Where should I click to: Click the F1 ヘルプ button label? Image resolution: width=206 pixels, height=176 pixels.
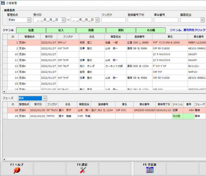point(17,165)
